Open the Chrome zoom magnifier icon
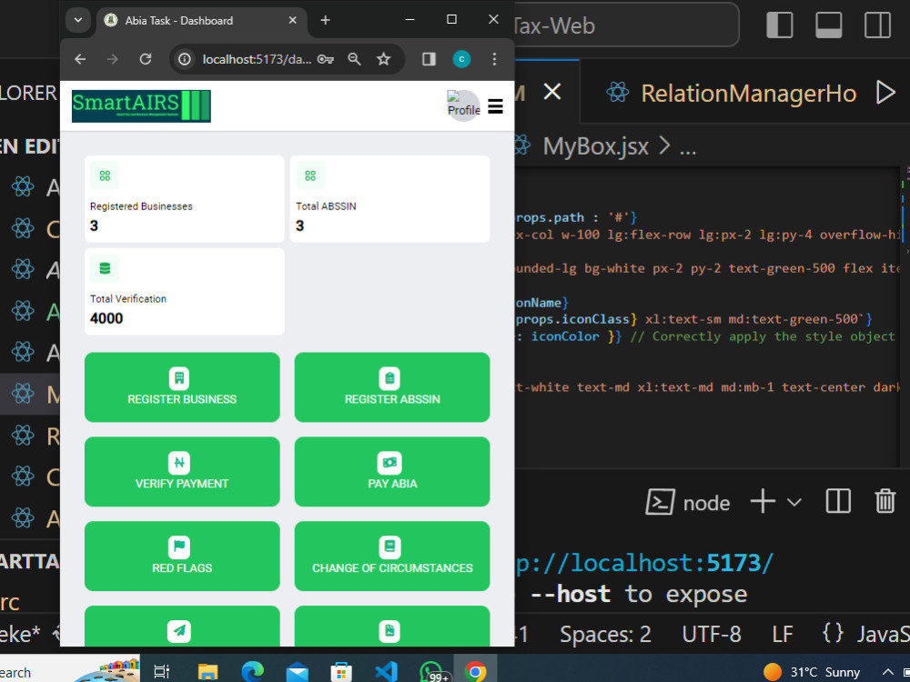Viewport: 910px width, 682px height. [x=354, y=59]
